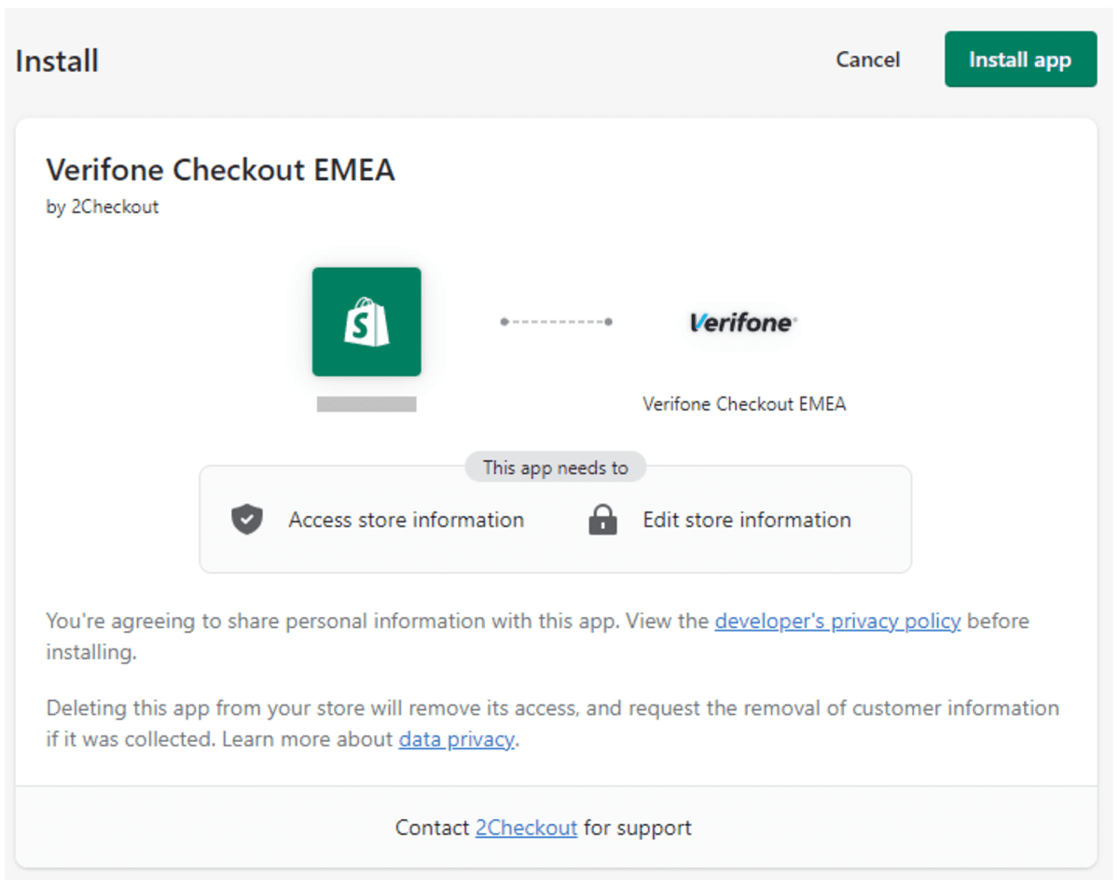
Task: Open the developer's privacy policy link
Action: point(837,622)
